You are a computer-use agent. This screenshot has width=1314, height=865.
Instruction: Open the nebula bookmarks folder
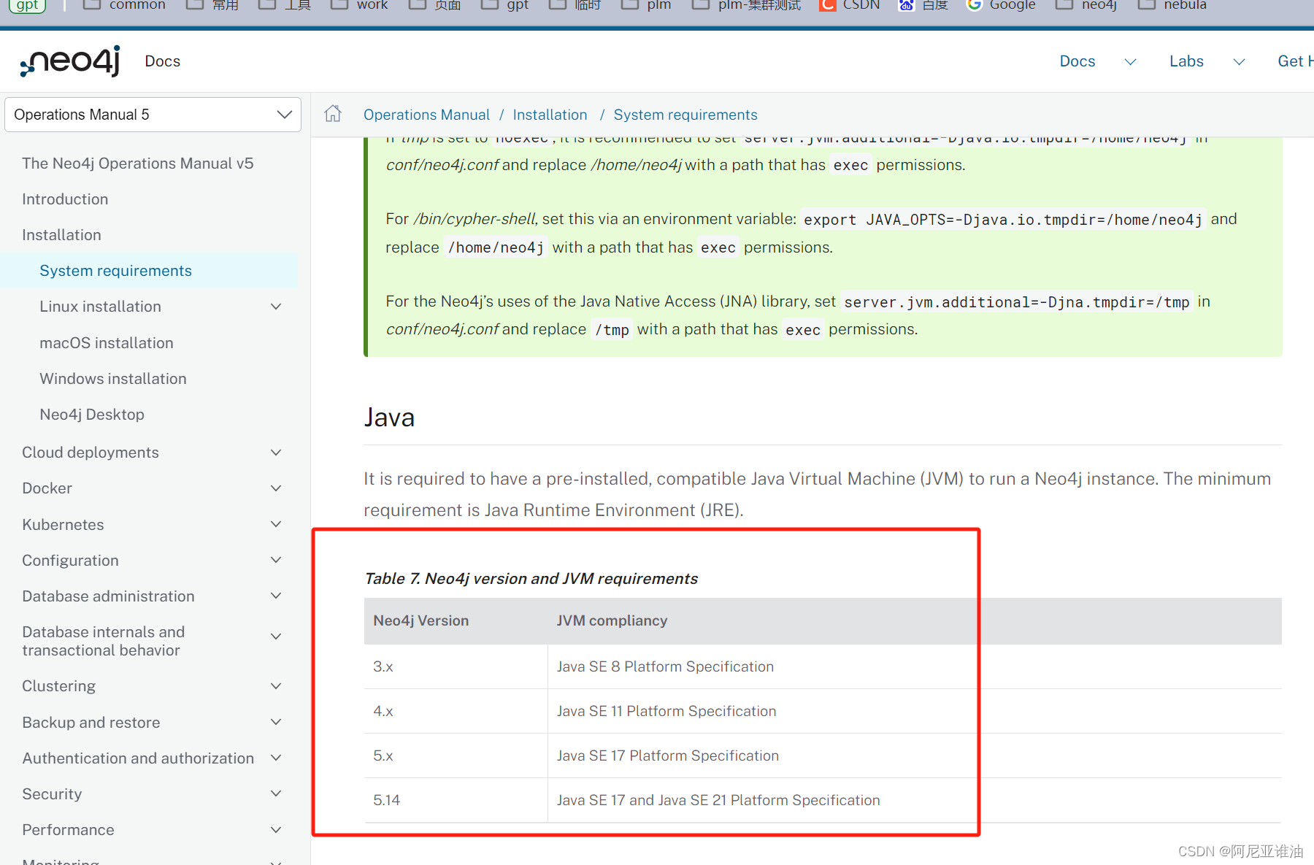pos(1172,5)
